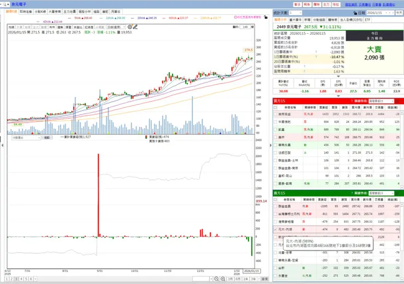404x284 pixels.
Task: Open 賣方15 關鍵券商 filter dropdown
Action: point(381,193)
